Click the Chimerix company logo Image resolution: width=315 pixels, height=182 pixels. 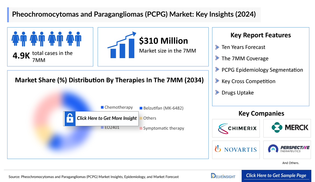(236, 128)
